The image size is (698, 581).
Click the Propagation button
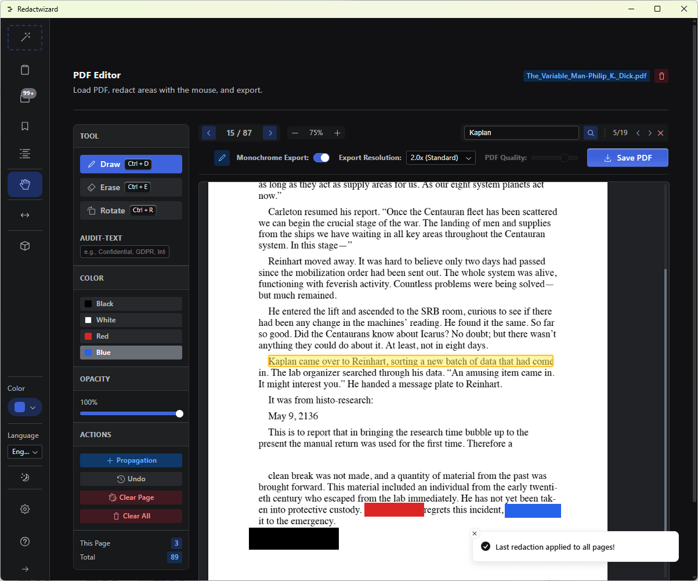click(x=131, y=460)
